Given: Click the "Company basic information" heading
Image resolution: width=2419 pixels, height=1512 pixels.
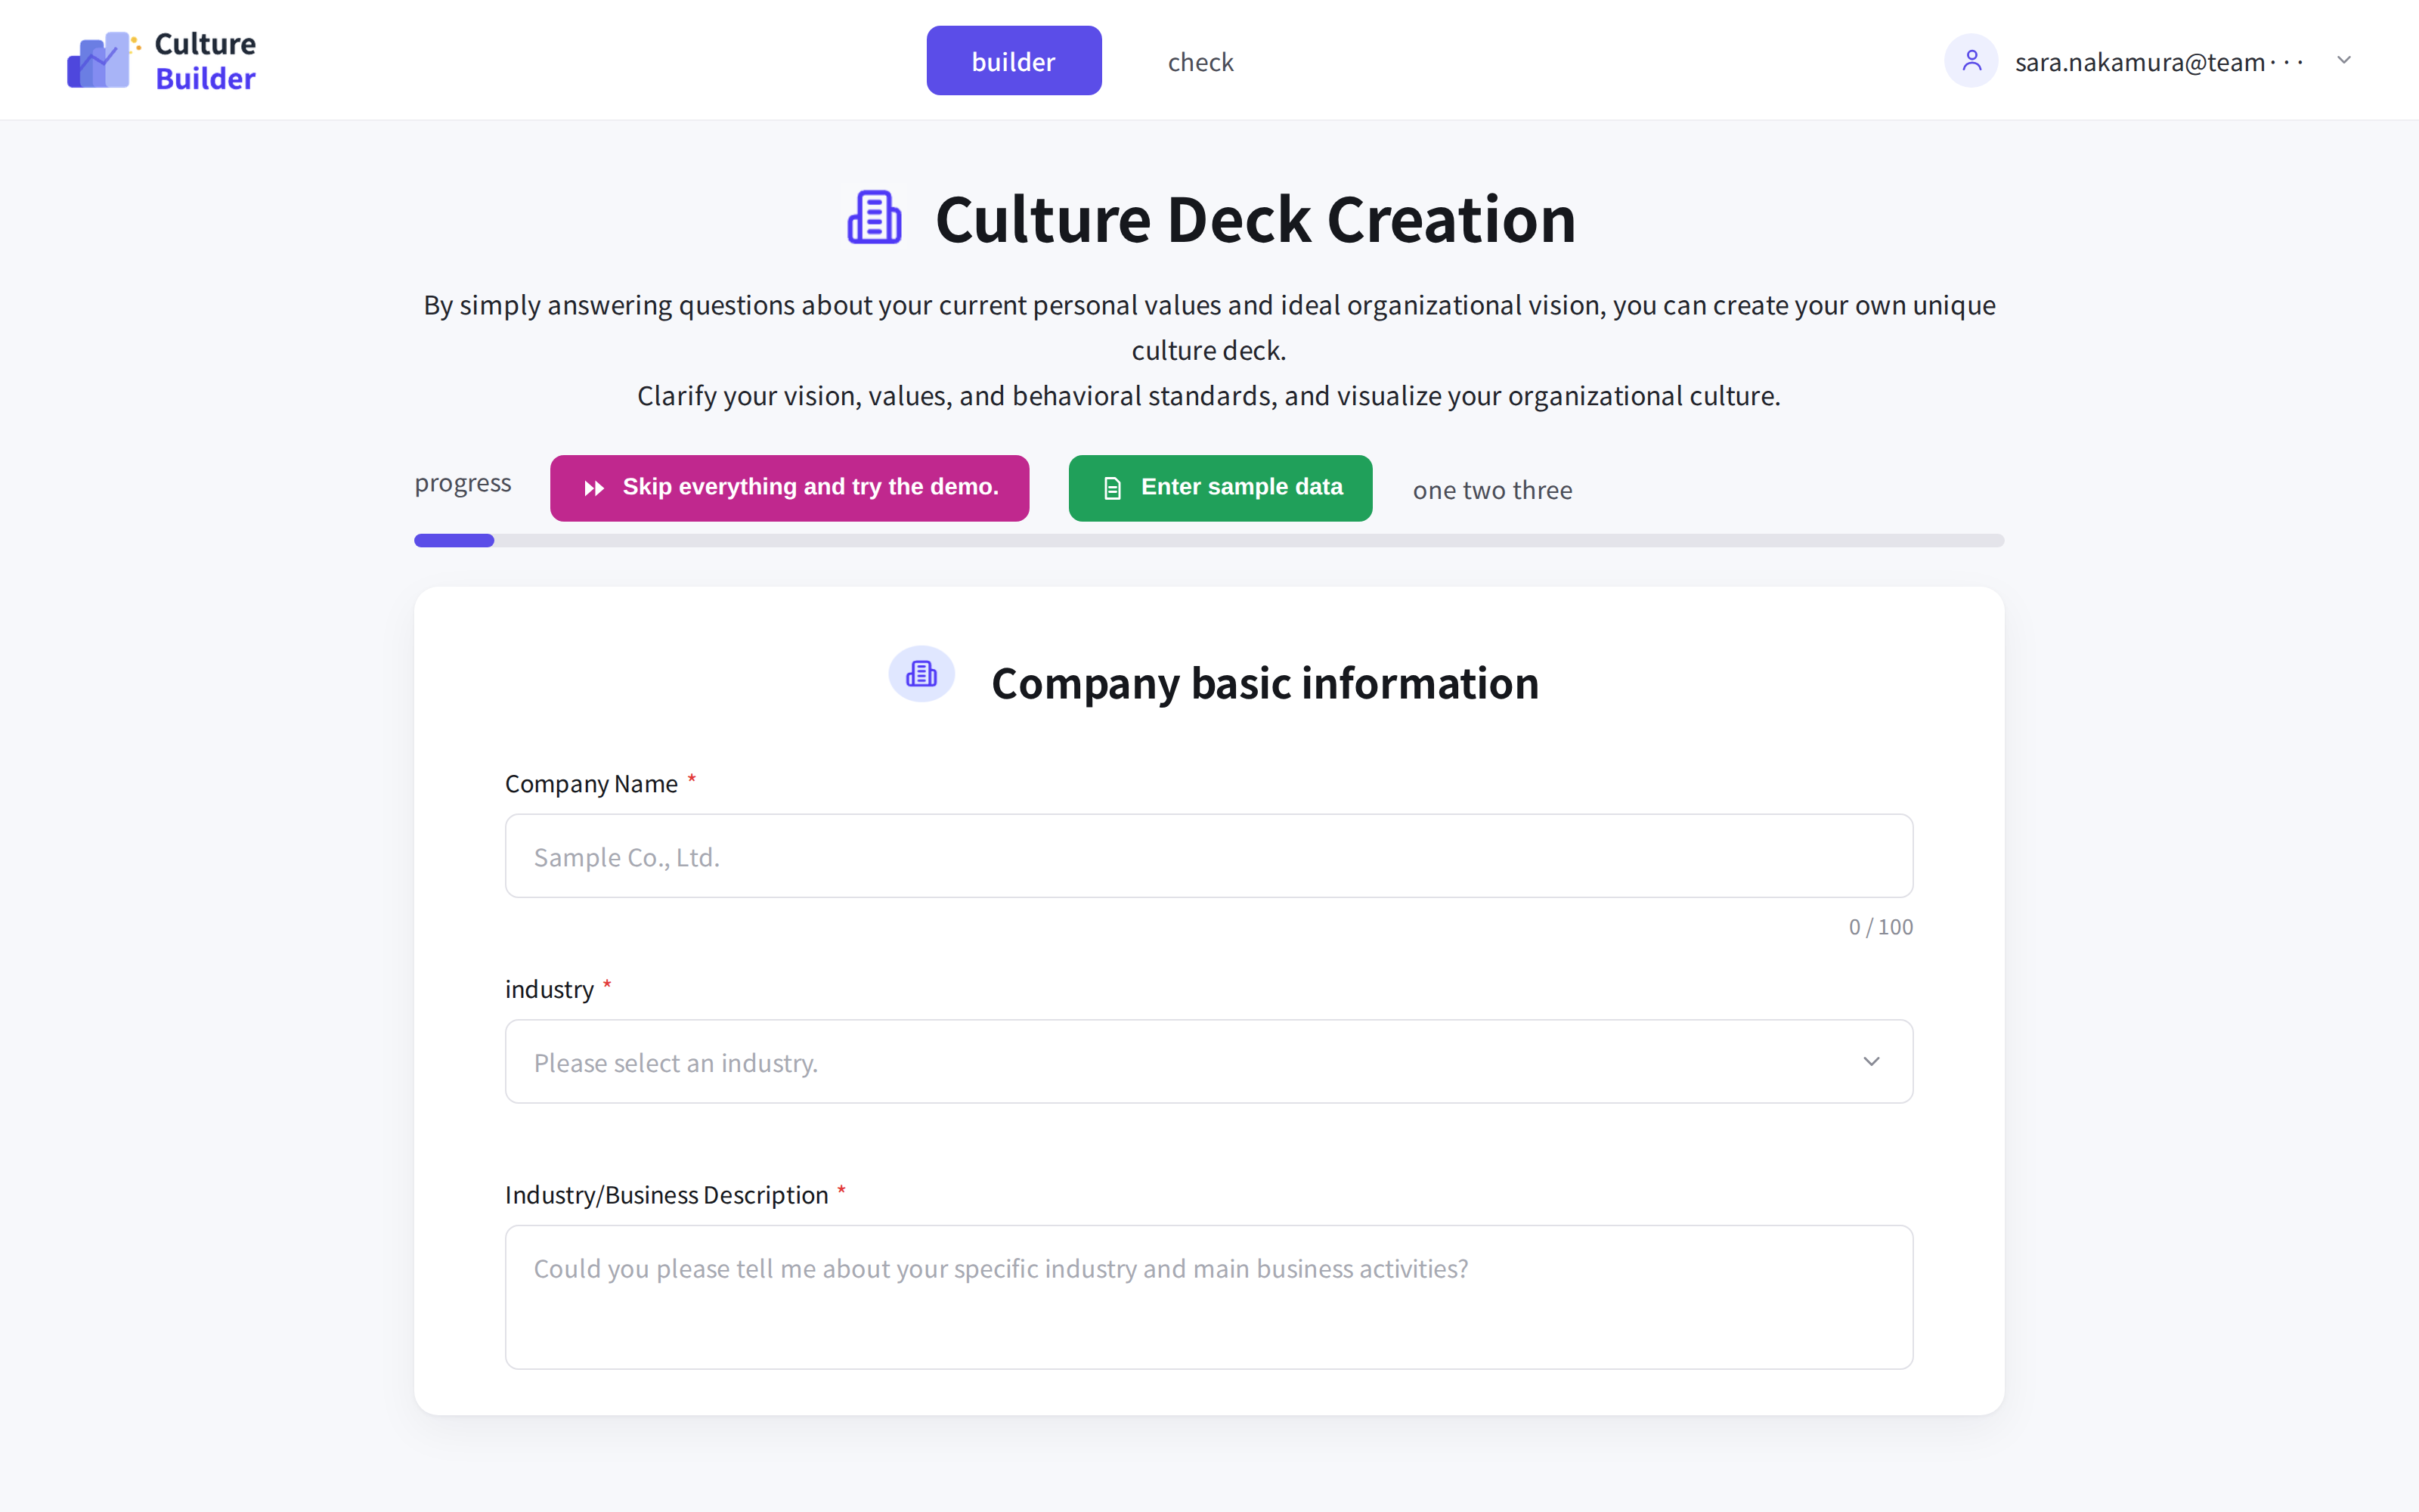Looking at the screenshot, I should [1265, 684].
